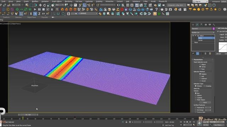Viewport: 227px width, 127px height.
Task: Click the object color swatch next to name
Action: point(214,29)
